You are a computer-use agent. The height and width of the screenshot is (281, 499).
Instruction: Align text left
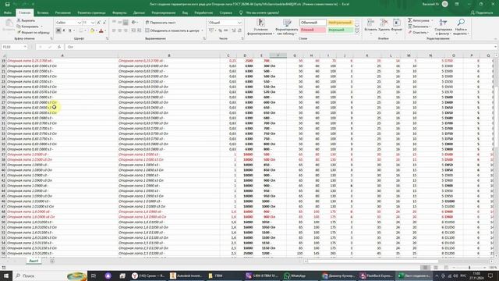tap(114, 30)
